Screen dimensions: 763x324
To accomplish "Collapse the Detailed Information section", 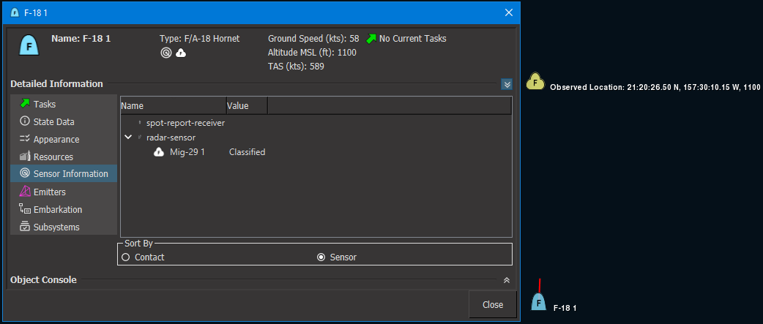I will [x=507, y=84].
